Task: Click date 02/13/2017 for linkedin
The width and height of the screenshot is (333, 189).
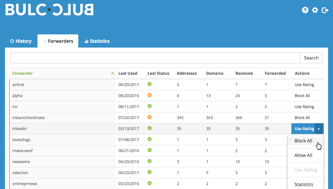Action: coord(129,129)
